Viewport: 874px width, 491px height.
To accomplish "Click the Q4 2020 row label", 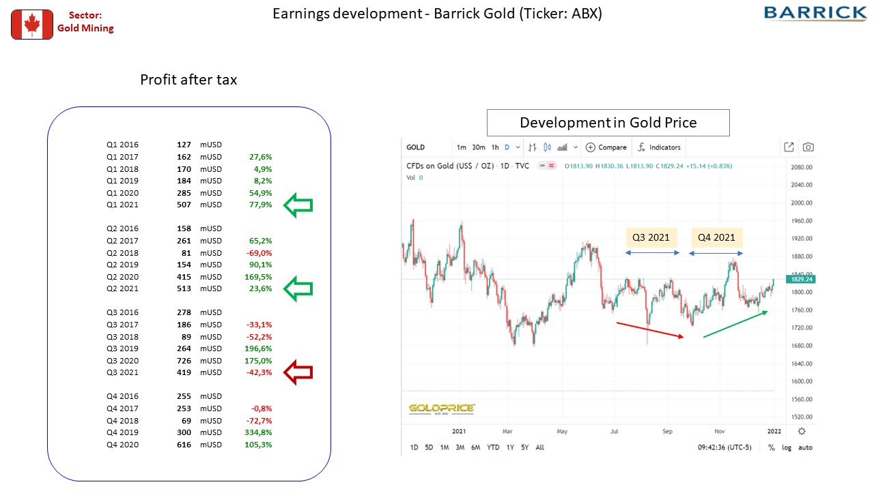I will click(122, 444).
